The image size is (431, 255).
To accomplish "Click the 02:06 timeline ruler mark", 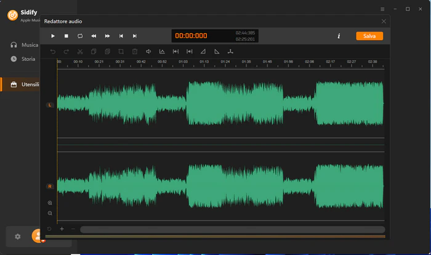I will (309, 62).
